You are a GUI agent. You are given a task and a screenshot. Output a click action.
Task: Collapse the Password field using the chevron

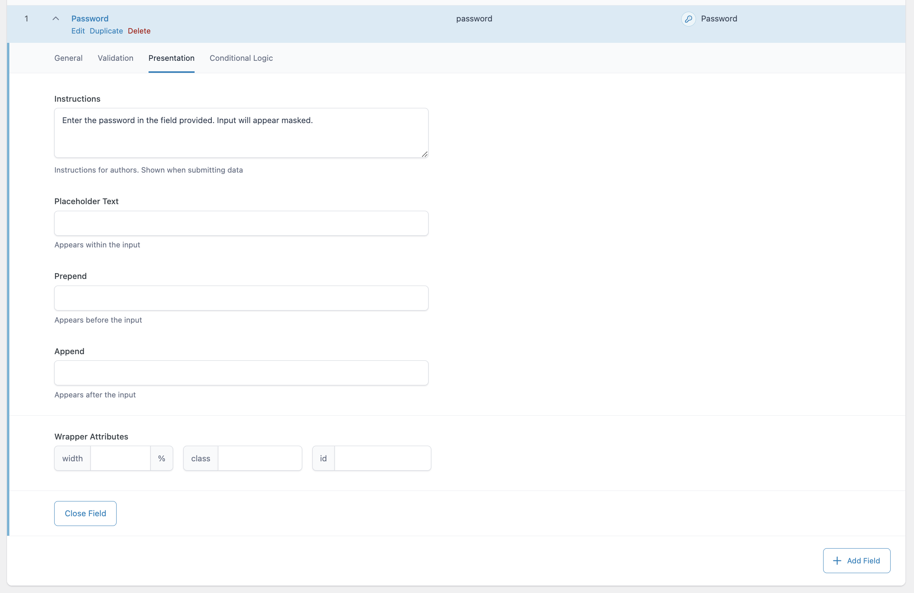(55, 18)
